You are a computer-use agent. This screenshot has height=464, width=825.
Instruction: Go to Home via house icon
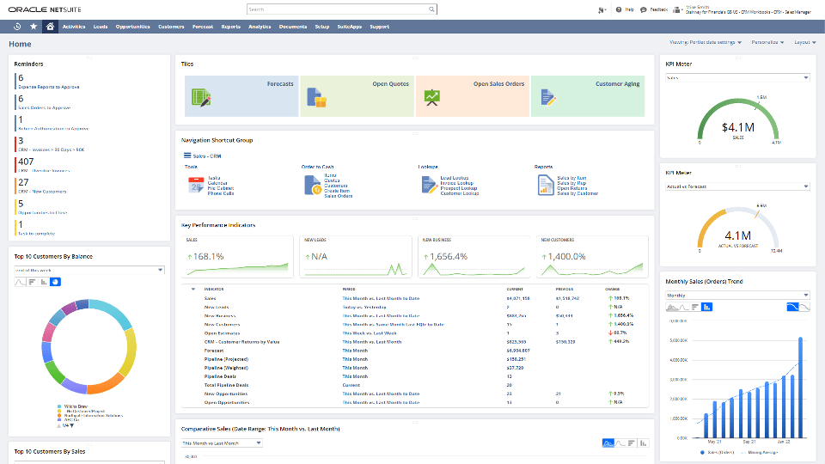click(x=51, y=27)
